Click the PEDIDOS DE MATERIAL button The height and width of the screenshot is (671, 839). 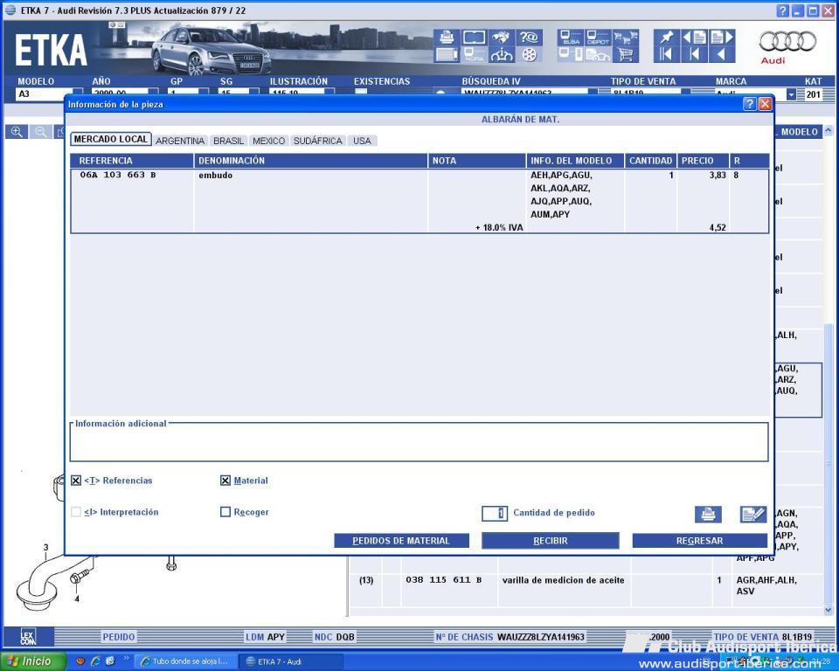[x=401, y=541]
